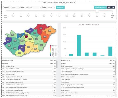Select purple Nógrád county on map

click(x=30, y=31)
